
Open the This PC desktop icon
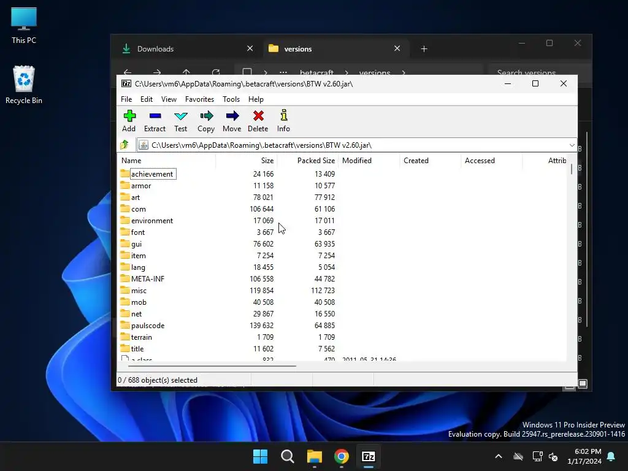[24, 26]
